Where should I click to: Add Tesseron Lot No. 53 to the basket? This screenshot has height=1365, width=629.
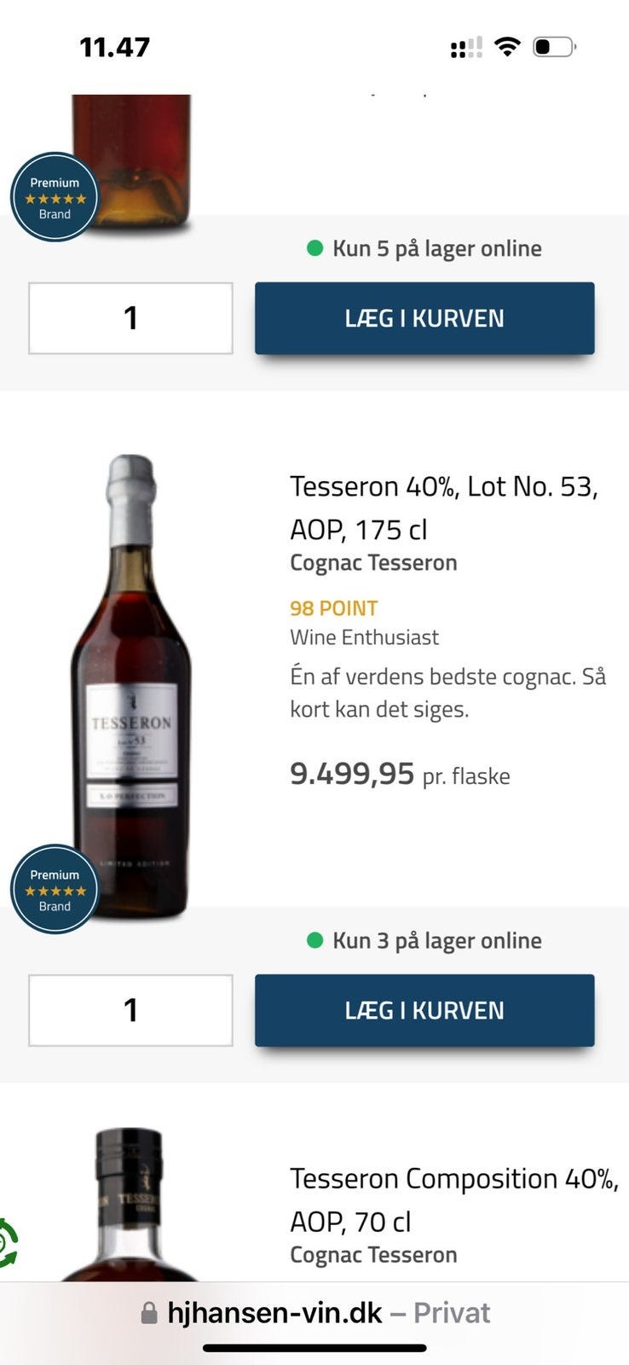pos(424,1010)
